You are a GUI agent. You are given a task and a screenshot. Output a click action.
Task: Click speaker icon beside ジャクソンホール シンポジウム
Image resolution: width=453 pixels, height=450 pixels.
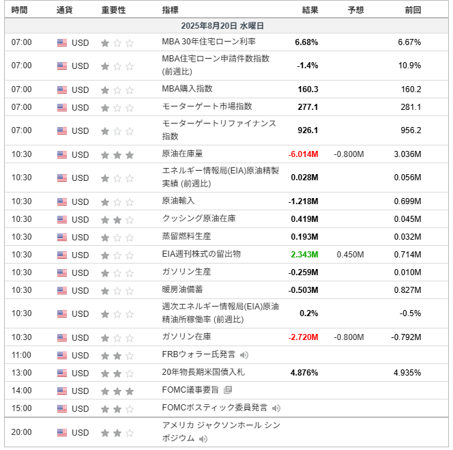coord(203,438)
